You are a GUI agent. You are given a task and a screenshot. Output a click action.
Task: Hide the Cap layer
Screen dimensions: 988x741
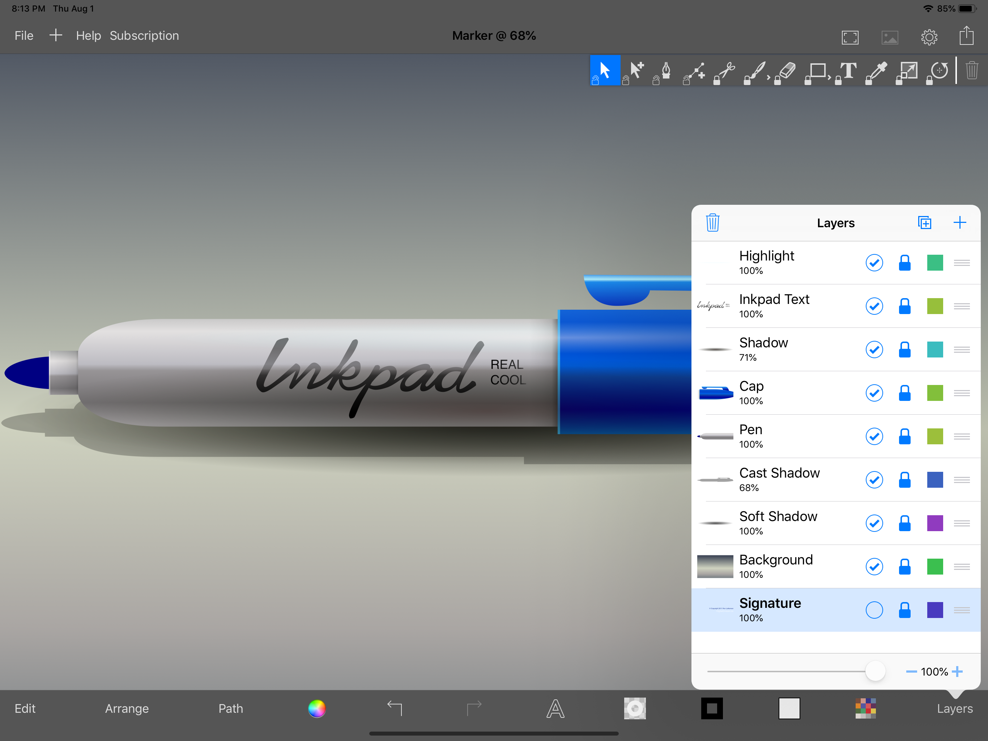[874, 393]
